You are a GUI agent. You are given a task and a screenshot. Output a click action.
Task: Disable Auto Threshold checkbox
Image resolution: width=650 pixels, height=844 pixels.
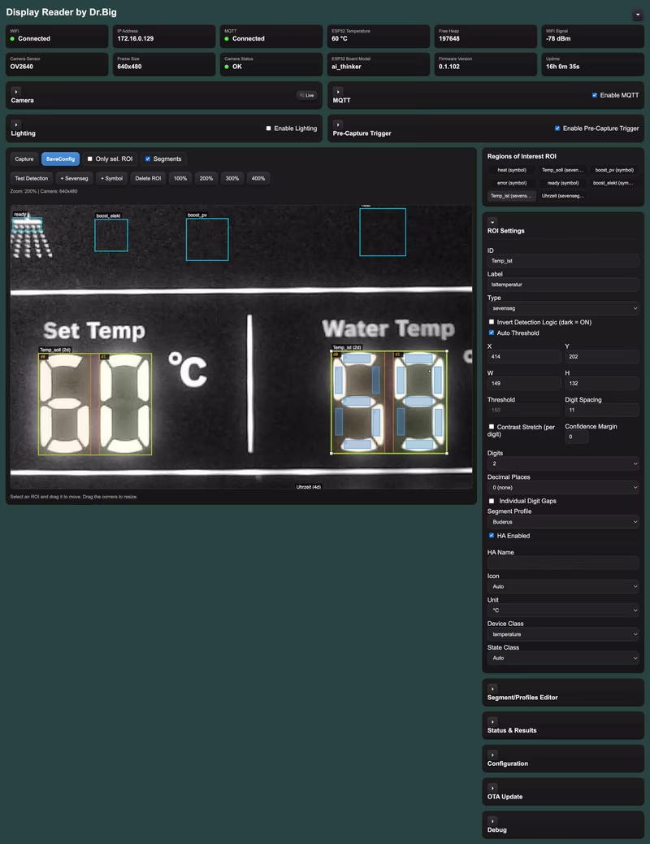[x=492, y=333]
